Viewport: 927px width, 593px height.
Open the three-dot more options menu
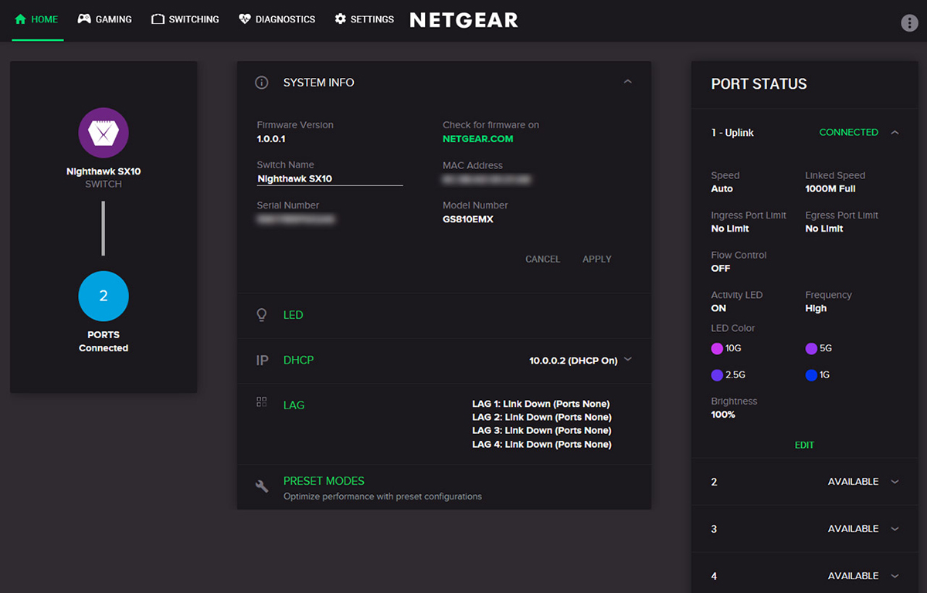point(909,22)
